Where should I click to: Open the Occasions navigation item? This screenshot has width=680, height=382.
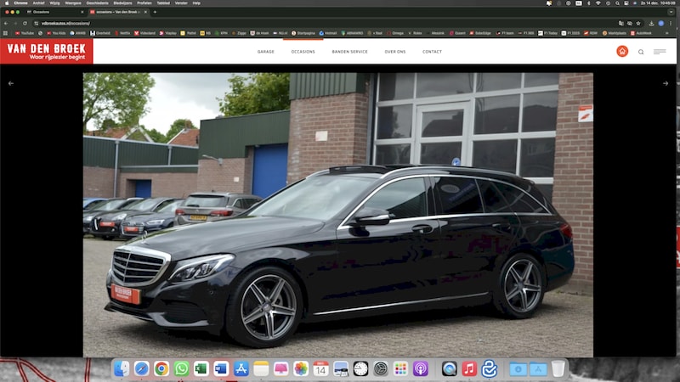[x=303, y=52]
